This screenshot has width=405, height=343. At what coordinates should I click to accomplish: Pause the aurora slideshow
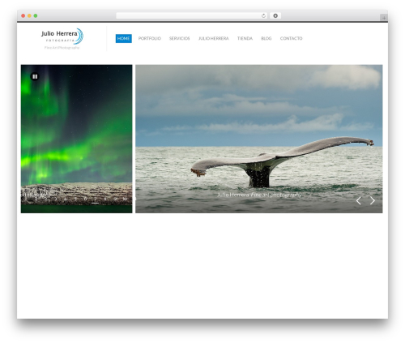click(35, 77)
